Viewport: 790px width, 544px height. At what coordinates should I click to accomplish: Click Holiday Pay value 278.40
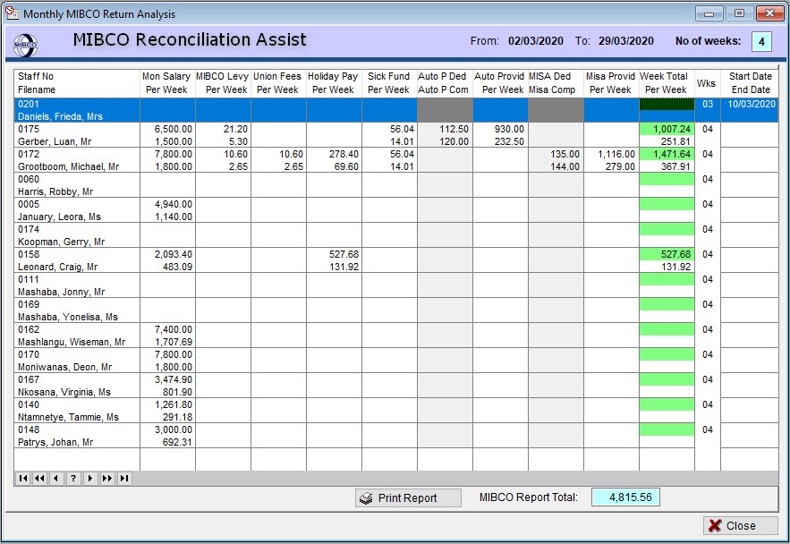tap(344, 154)
